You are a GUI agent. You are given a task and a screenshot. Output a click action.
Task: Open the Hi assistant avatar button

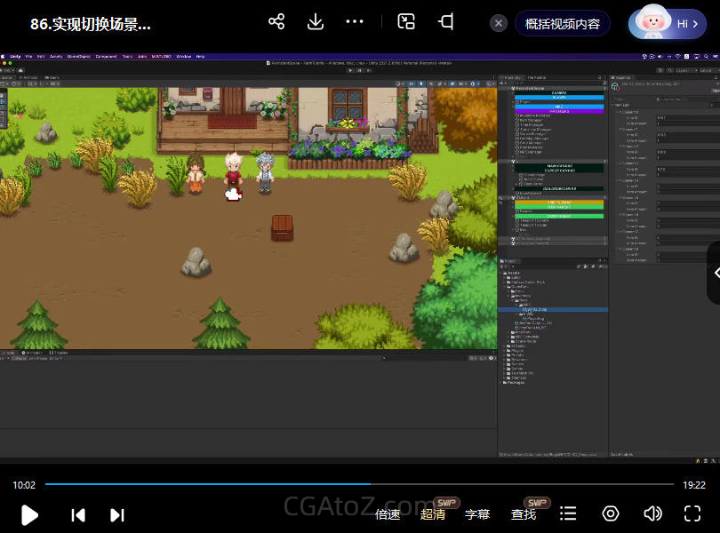pos(668,23)
